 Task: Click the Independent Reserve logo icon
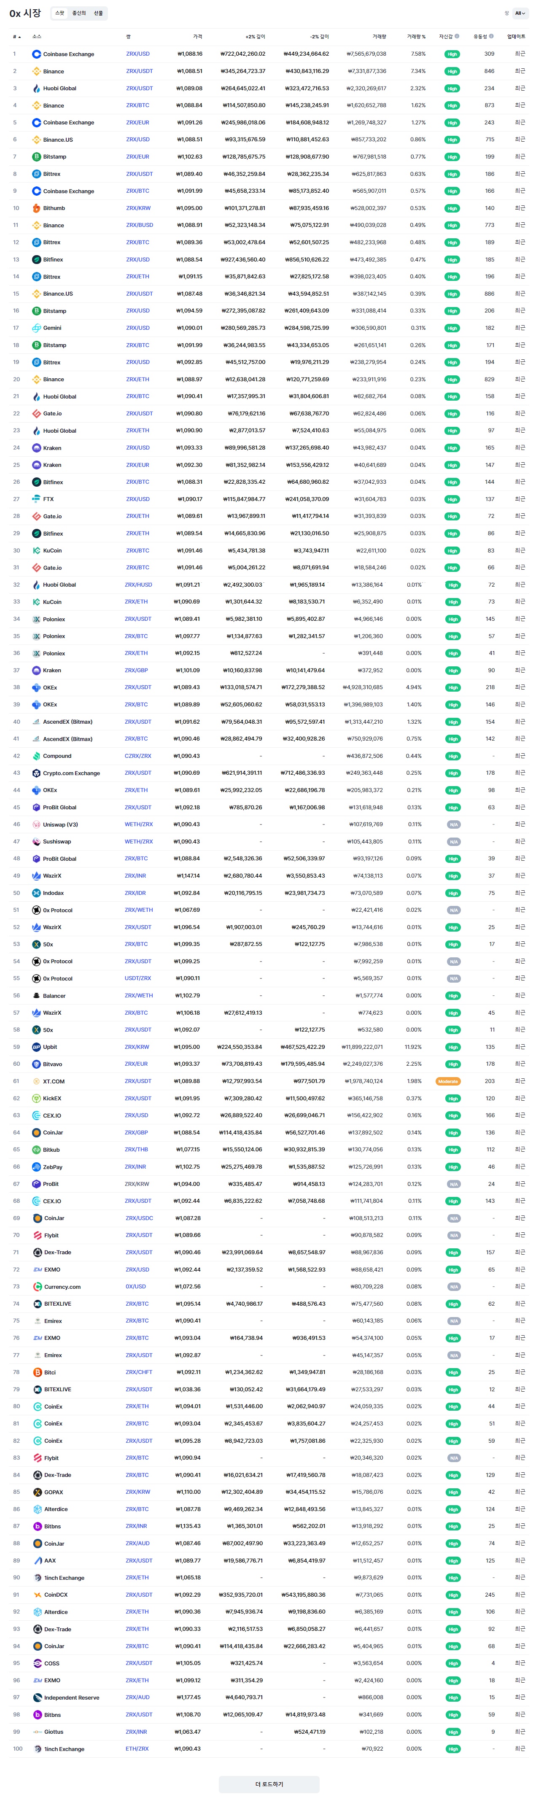point(38,1698)
